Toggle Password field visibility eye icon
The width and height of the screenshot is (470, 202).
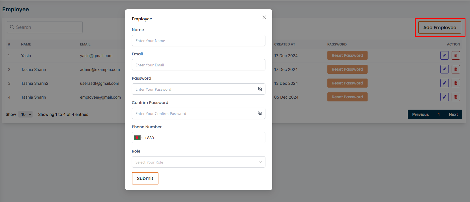tap(260, 89)
